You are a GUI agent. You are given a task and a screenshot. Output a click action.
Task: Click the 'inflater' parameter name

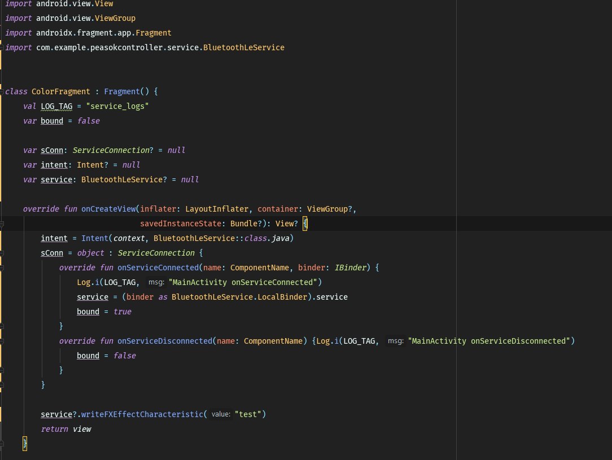click(158, 209)
